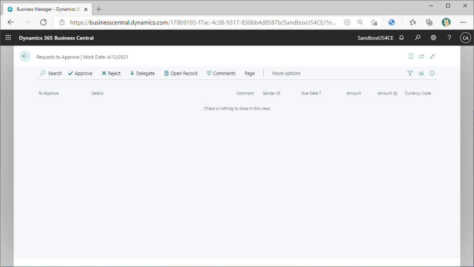Add this page to favorites star

click(x=374, y=22)
